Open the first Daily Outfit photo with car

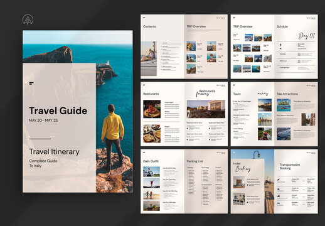151,171
